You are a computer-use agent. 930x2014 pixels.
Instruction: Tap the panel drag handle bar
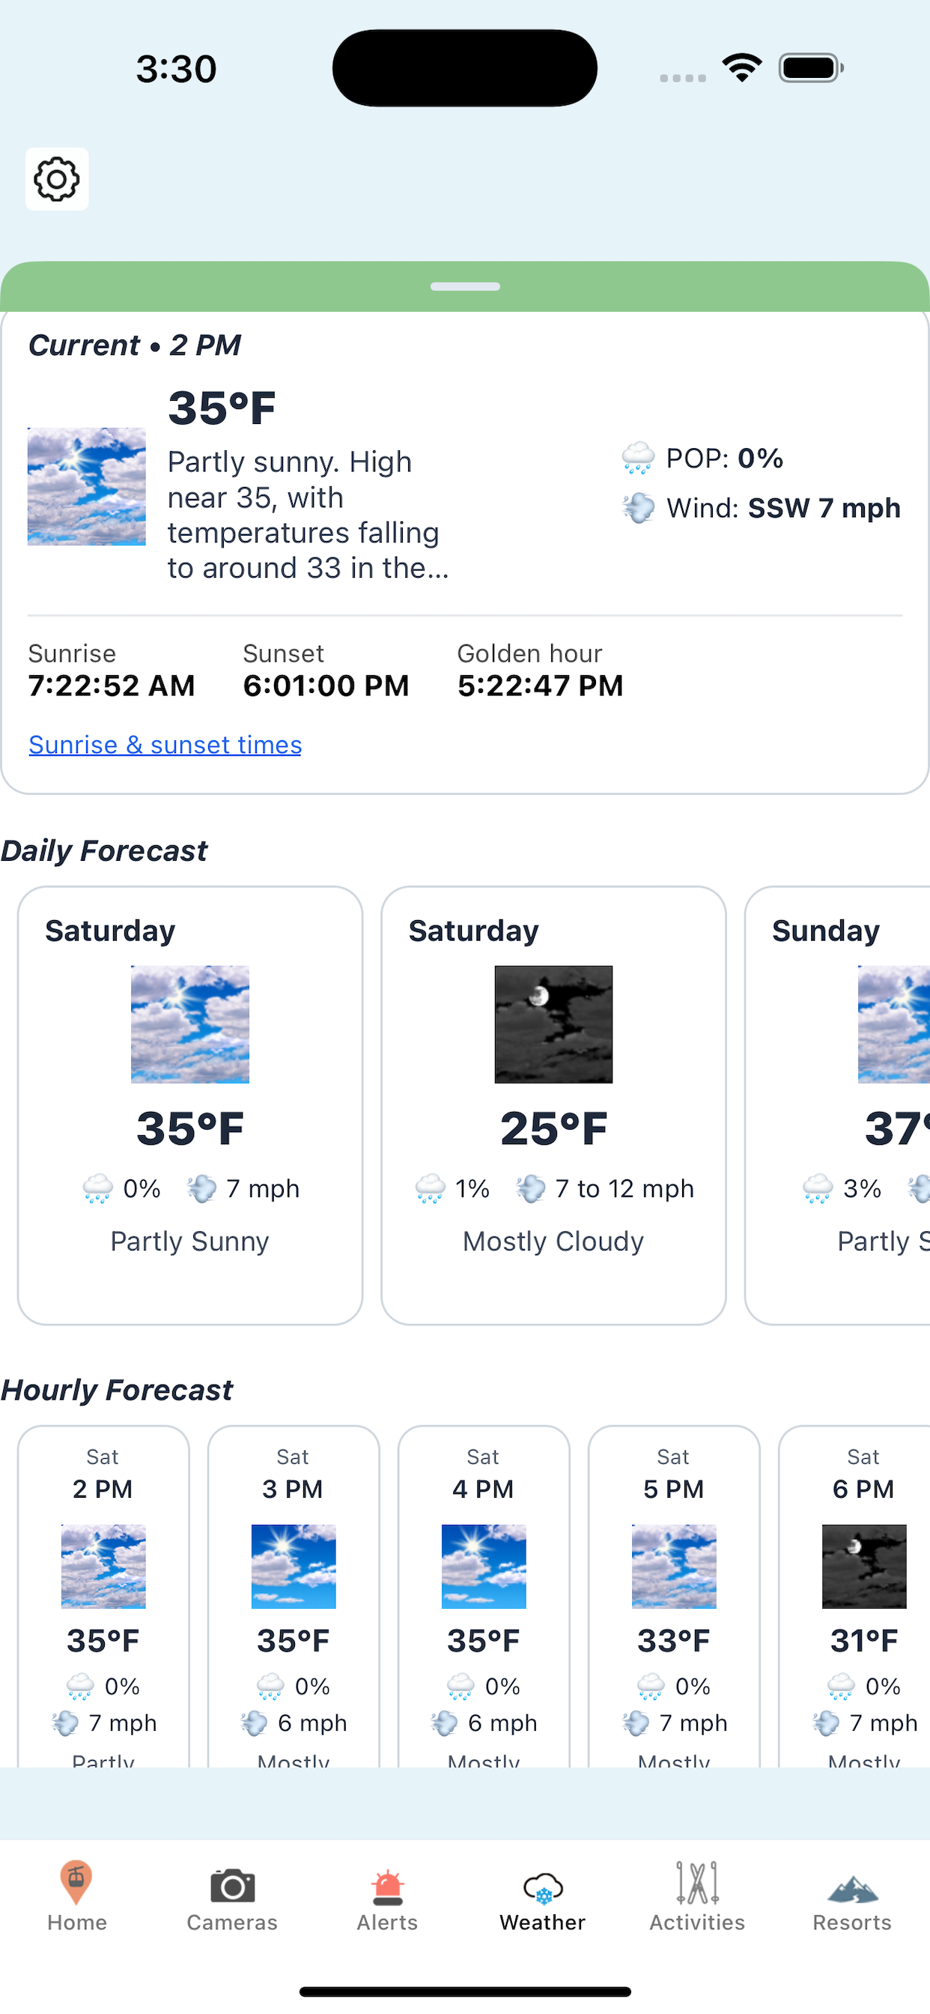pyautogui.click(x=465, y=286)
